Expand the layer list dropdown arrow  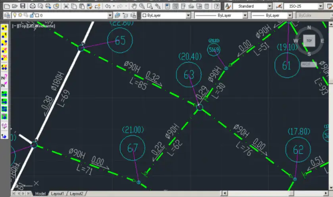110,15
